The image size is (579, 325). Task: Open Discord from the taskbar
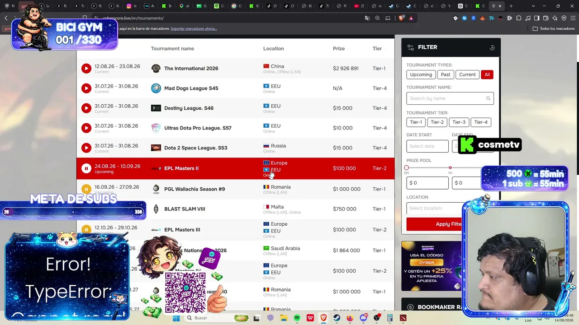[363, 318]
